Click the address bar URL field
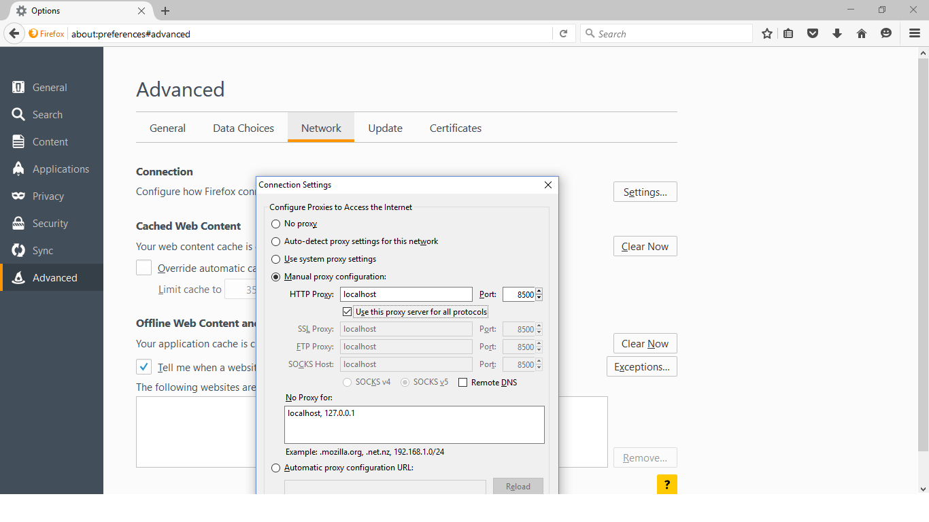The image size is (929, 522). (309, 34)
